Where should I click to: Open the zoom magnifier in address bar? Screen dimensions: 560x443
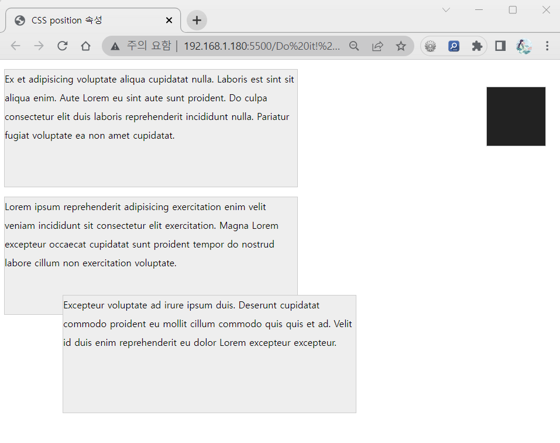354,46
